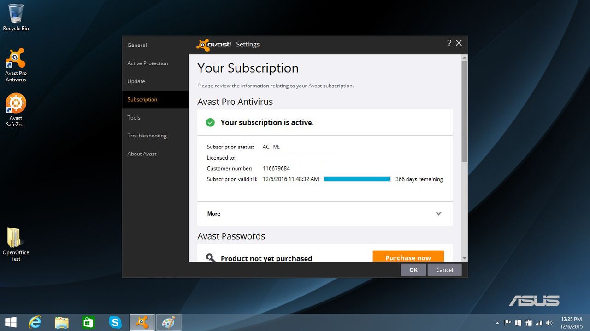Image resolution: width=590 pixels, height=331 pixels.
Task: Click the volume speaker tray icon
Action: (549, 323)
